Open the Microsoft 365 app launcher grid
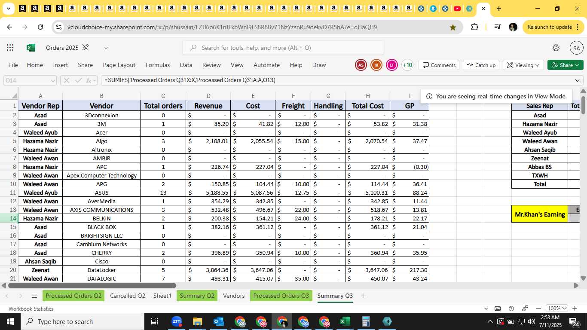This screenshot has height=330, width=587. click(10, 48)
